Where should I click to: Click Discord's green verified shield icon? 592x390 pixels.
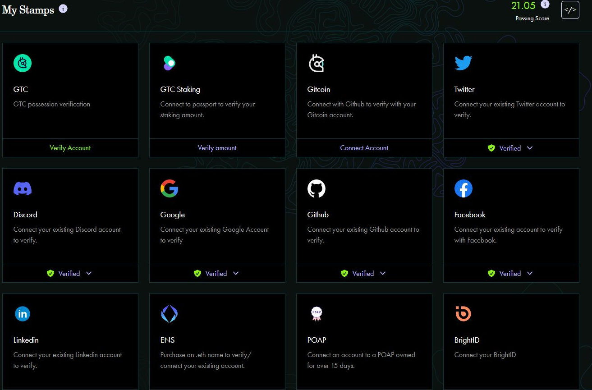pos(50,273)
